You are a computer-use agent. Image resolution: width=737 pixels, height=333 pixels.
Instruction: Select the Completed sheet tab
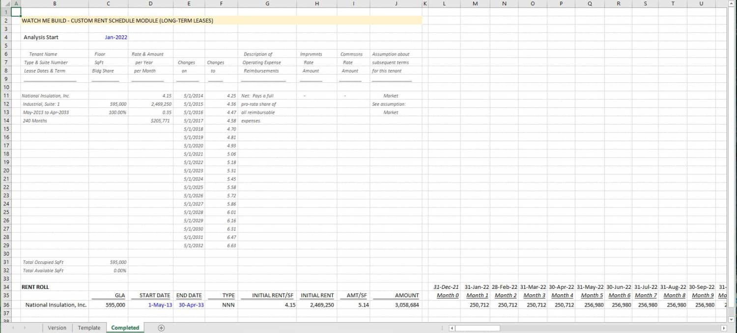[125, 327]
